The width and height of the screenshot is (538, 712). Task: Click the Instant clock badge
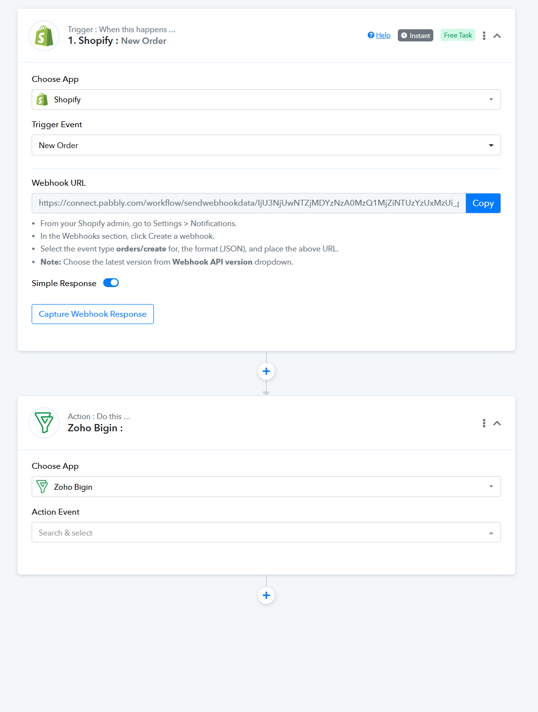415,36
